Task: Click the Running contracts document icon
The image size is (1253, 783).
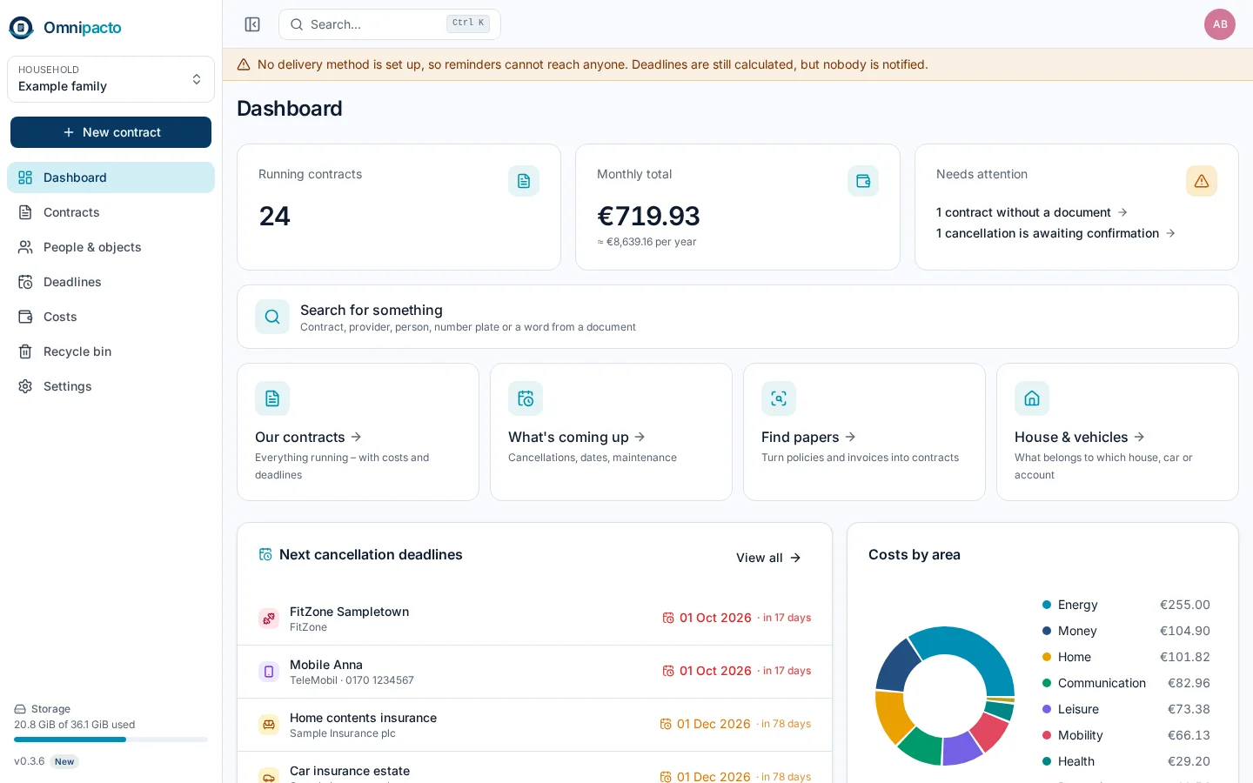Action: tap(524, 181)
